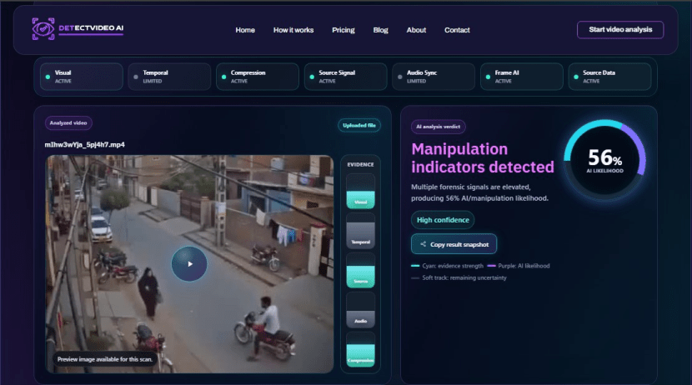This screenshot has width=692, height=385.
Task: Click the 56% AI likelihood gauge
Action: pos(604,161)
